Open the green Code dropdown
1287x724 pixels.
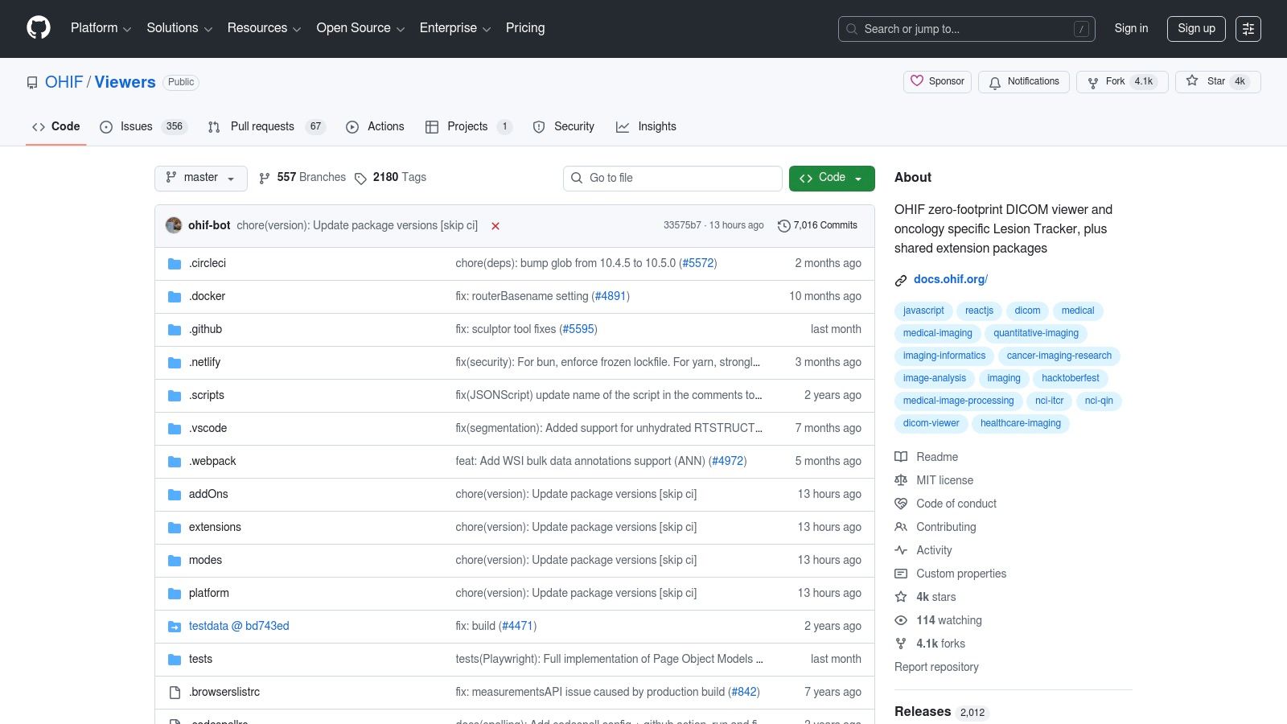(x=831, y=178)
